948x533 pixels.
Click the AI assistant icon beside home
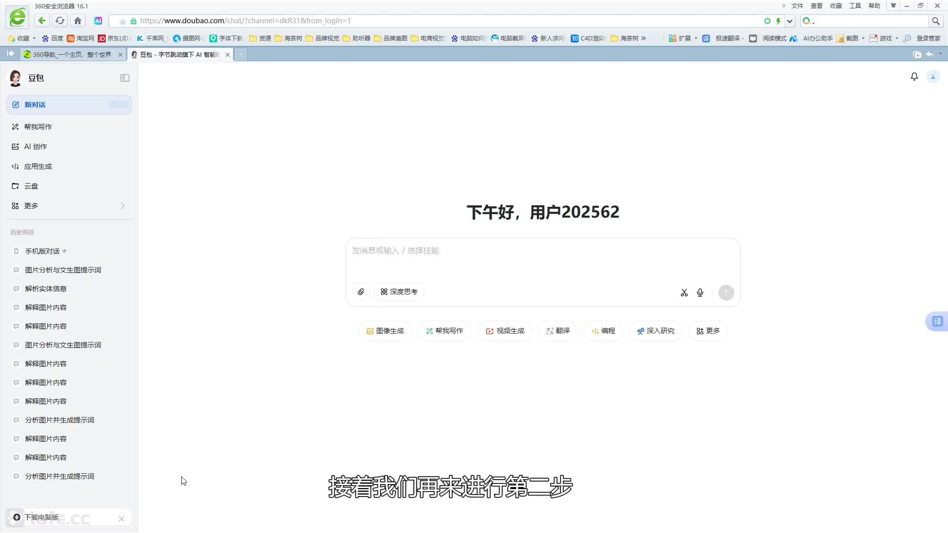(98, 21)
